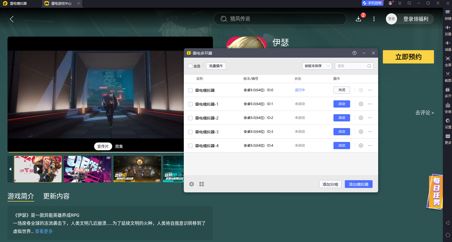Collapse the sidebar with double-chevron icon
Viewport: 452px width, 242px height.
[448, 3]
